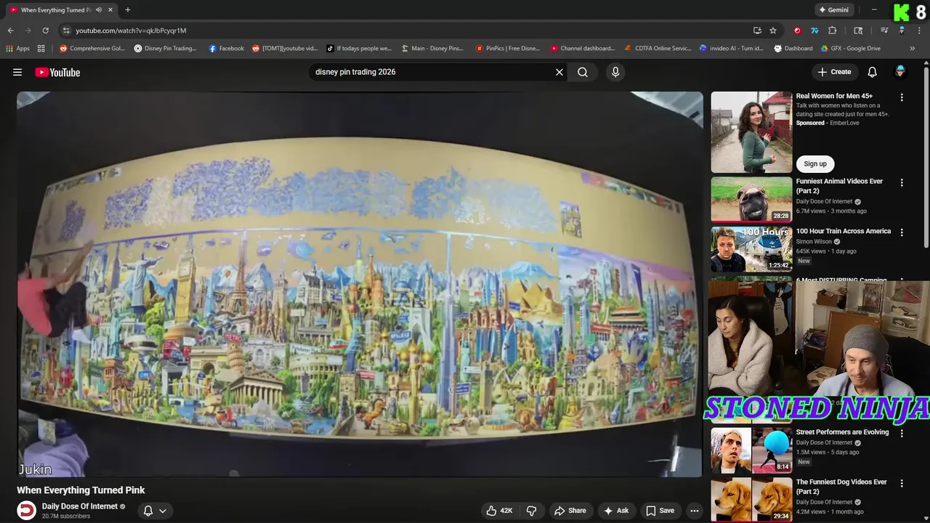Open the tab search side panel icon

858,31
